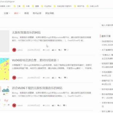The width and height of the screenshot is (113, 113).
Task: Click comment bubble icon on VLOG转场资源合集 post
Action: (59, 78)
